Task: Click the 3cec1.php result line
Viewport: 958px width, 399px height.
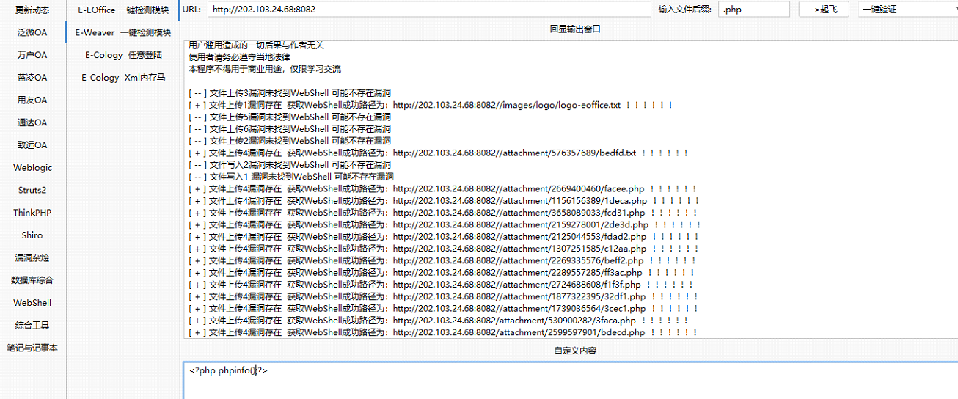Action: click(x=442, y=308)
